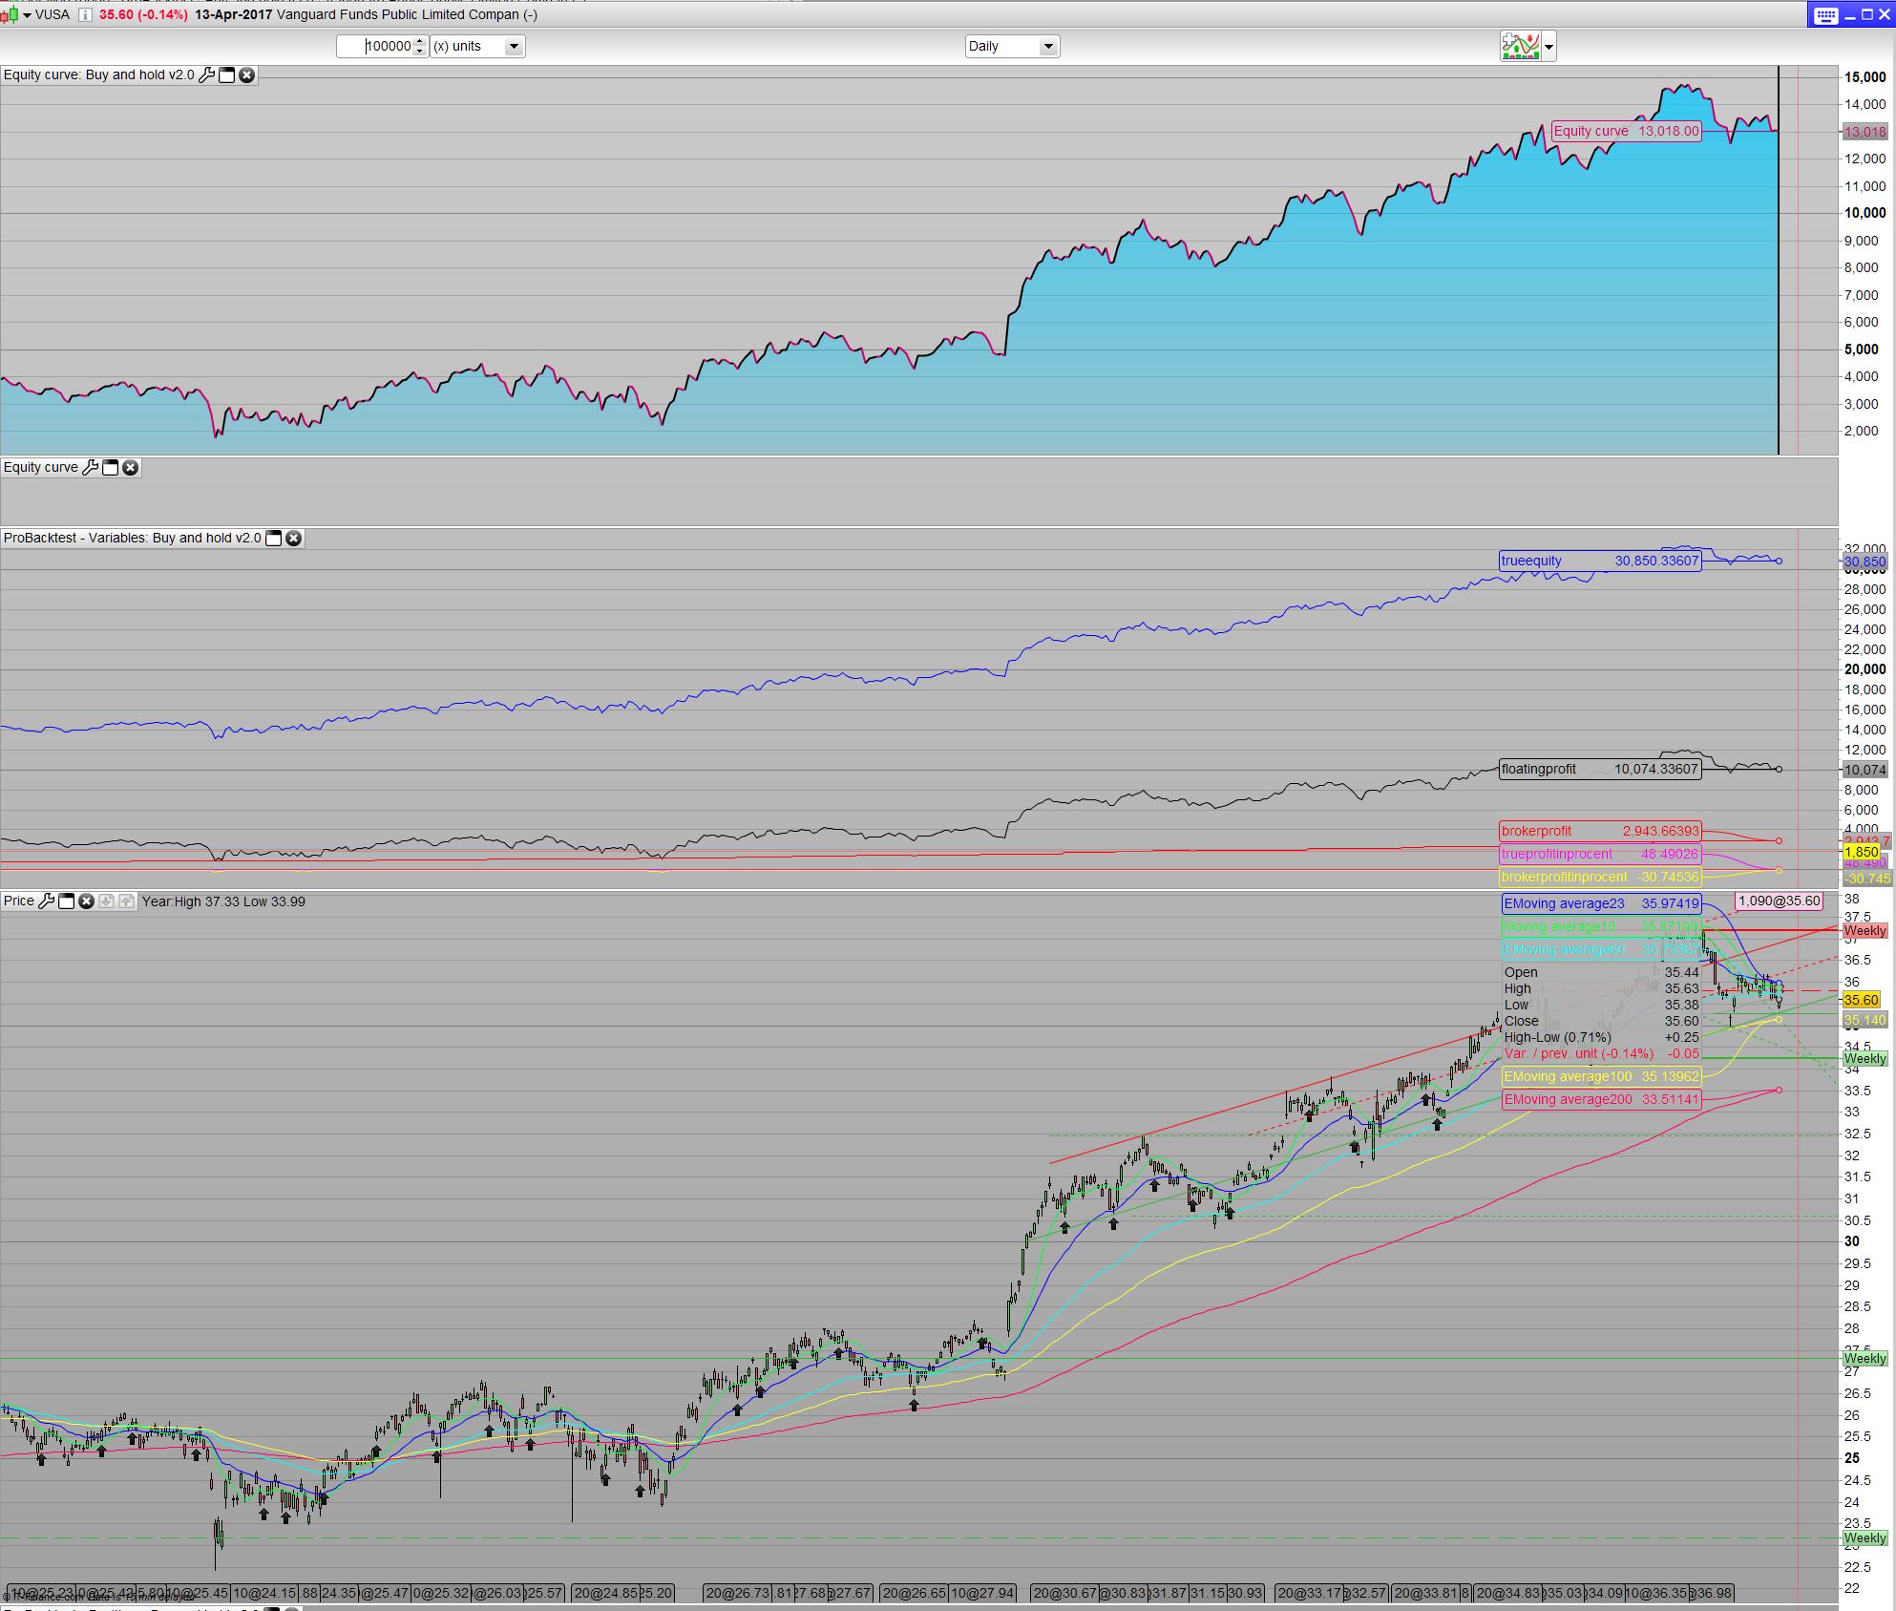Expand the arrow next to the indicator icon

coord(1548,46)
